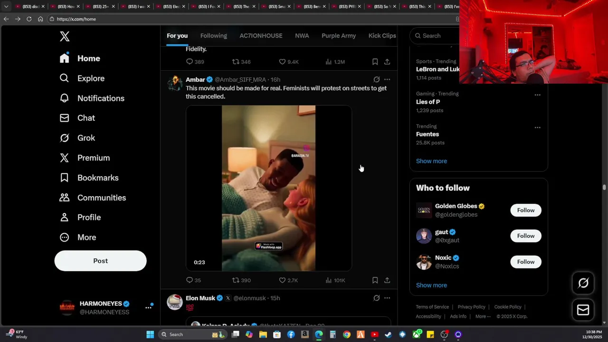608x342 pixels.
Task: Open the LeBron and Luka trending topic
Action: [x=437, y=69]
